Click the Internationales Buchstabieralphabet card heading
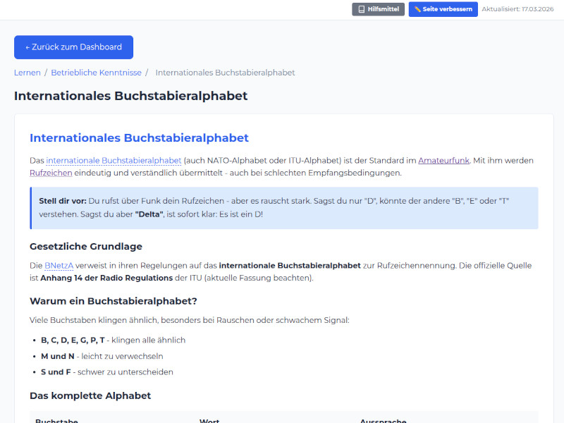Viewport: 564px width, 423px height. point(137,137)
